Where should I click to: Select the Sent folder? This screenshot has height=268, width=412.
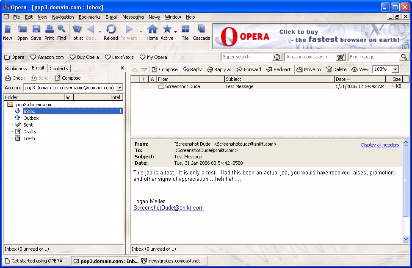tap(28, 125)
